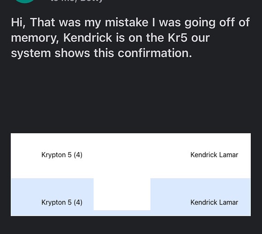Select 'Krypton 5 (4)' in the blue row

coord(62,202)
